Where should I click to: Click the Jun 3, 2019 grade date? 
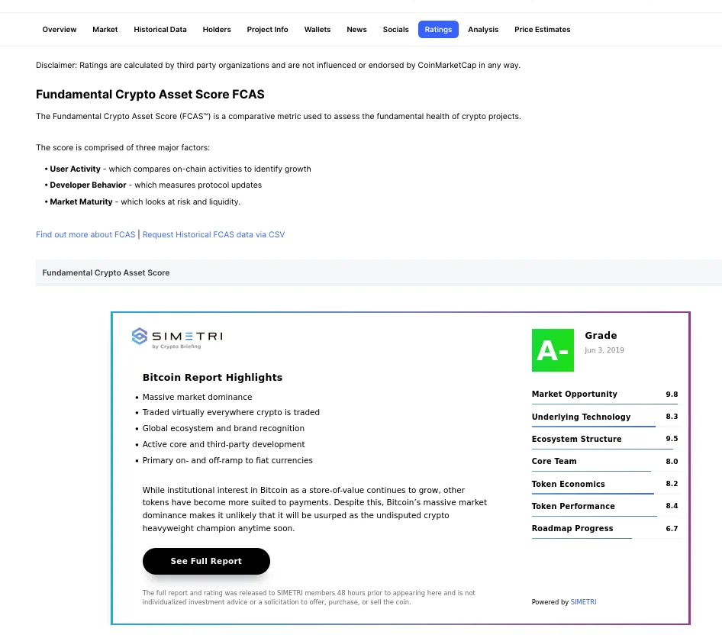click(604, 350)
